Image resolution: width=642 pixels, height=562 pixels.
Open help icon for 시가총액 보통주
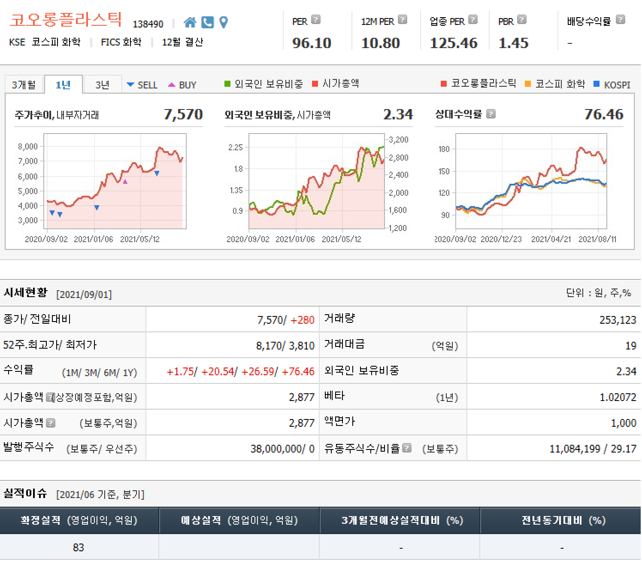(x=51, y=423)
